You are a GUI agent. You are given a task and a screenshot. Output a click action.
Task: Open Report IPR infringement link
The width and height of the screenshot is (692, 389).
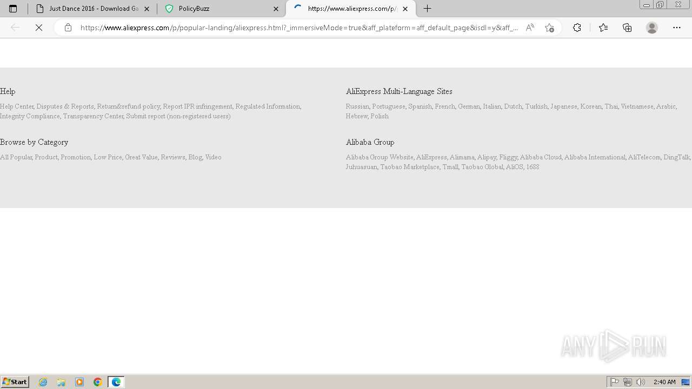point(197,106)
